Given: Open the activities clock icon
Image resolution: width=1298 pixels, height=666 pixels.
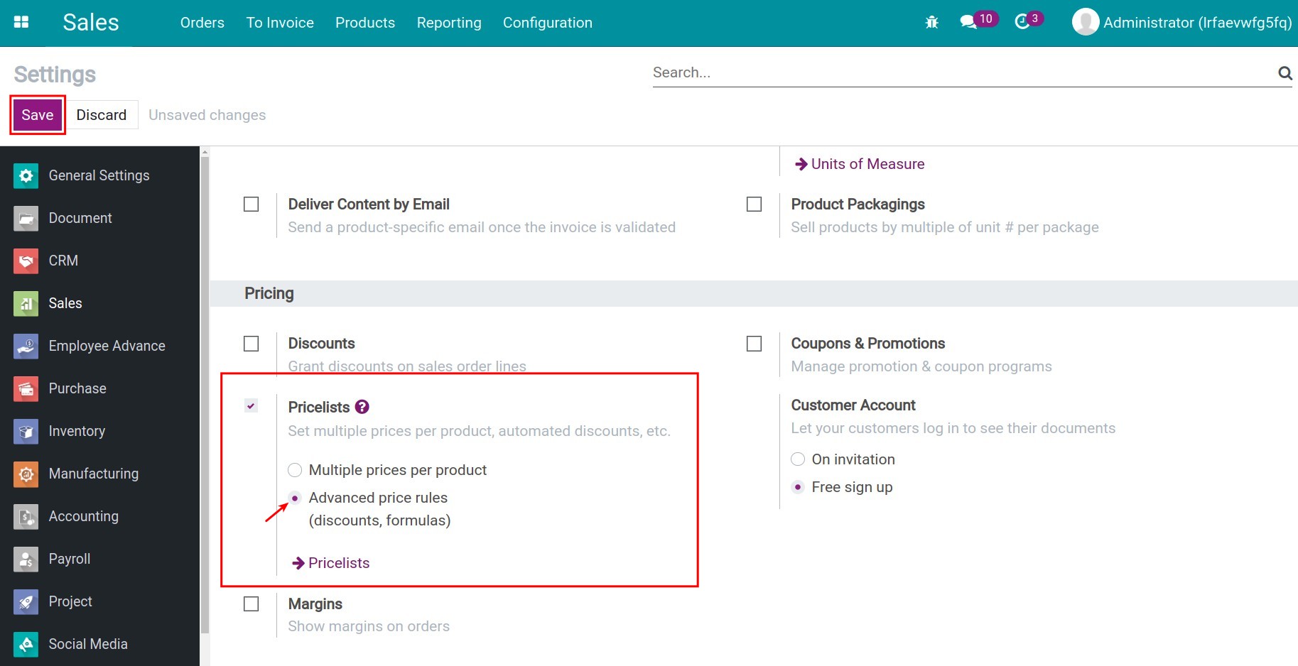Looking at the screenshot, I should click(1022, 22).
